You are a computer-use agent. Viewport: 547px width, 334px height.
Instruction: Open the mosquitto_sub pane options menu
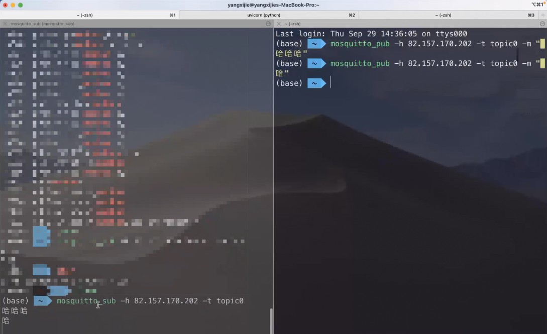(x=268, y=24)
